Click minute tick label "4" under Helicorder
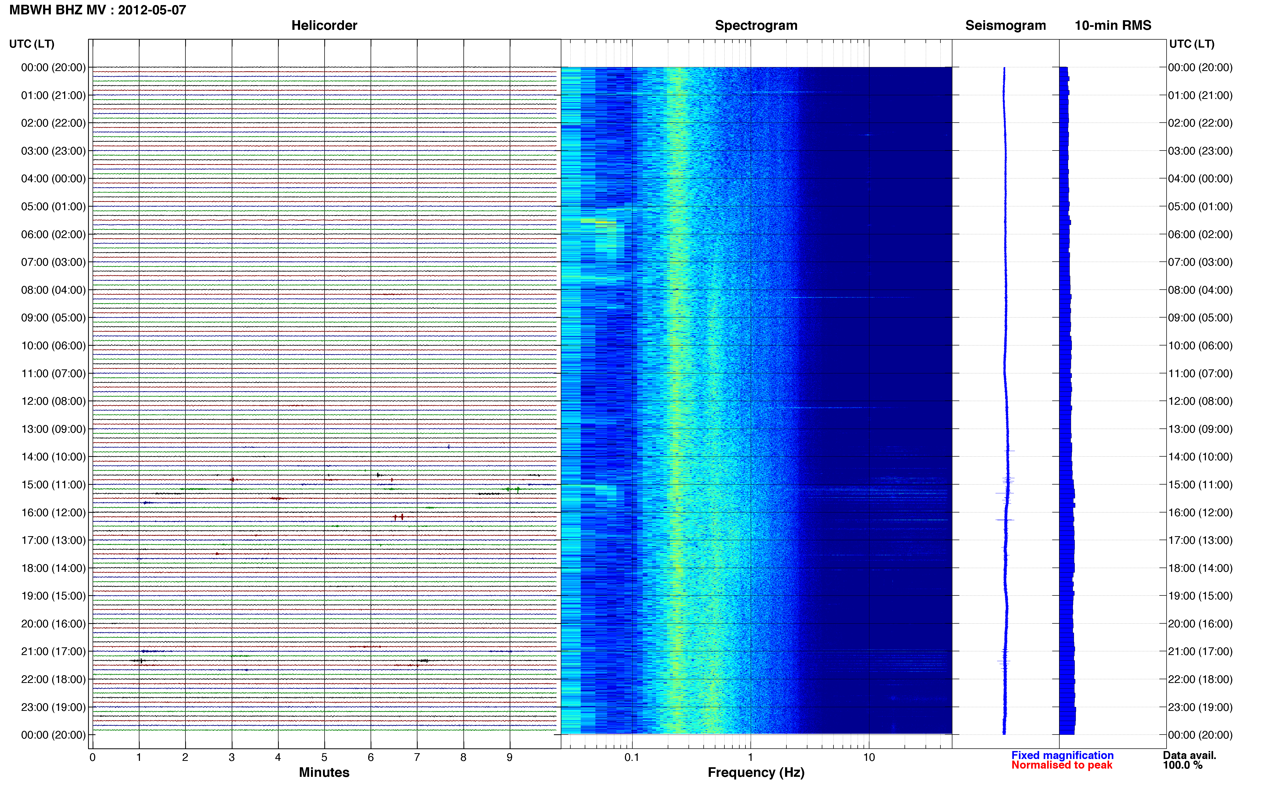This screenshot has width=1261, height=788. coord(278,758)
